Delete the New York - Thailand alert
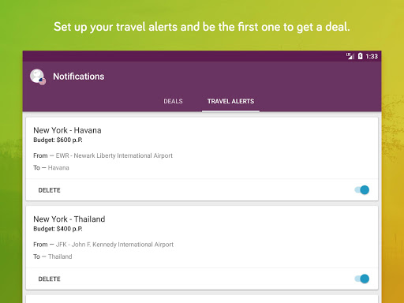This screenshot has height=303, width=404. (x=50, y=279)
